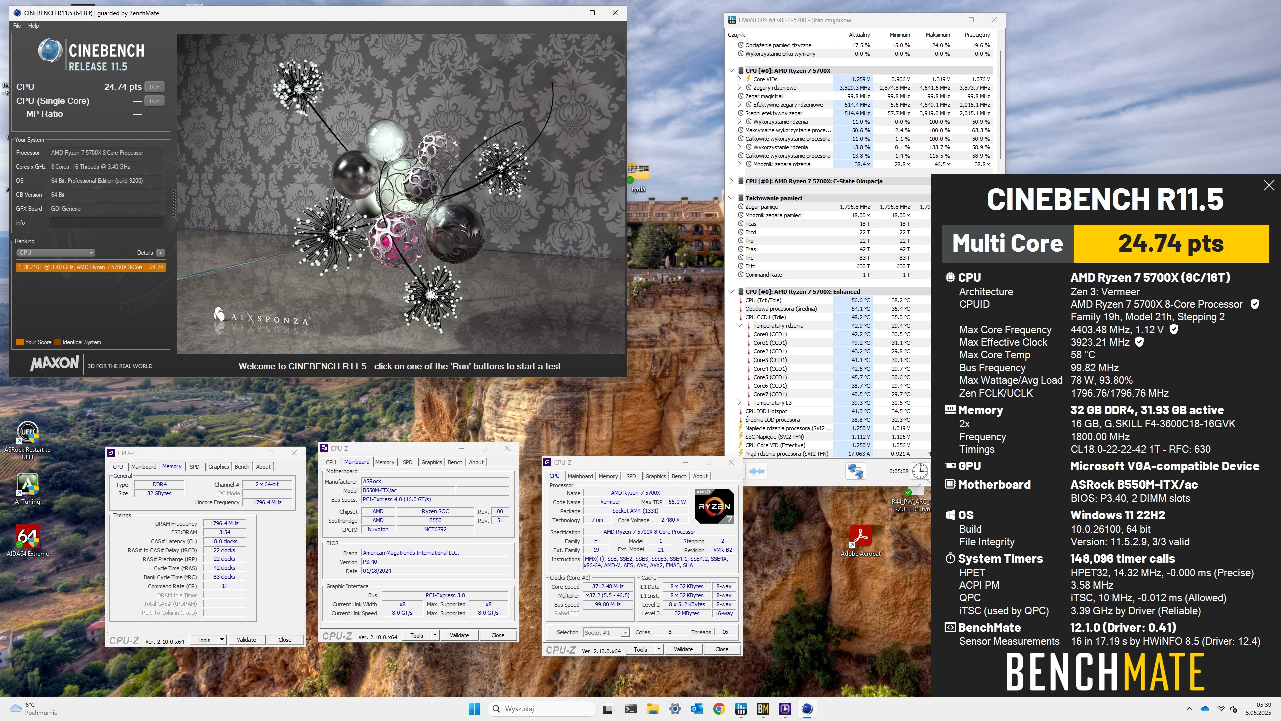Collapse CPU [#0] AMD Ryzen 7 5700X section

731,71
